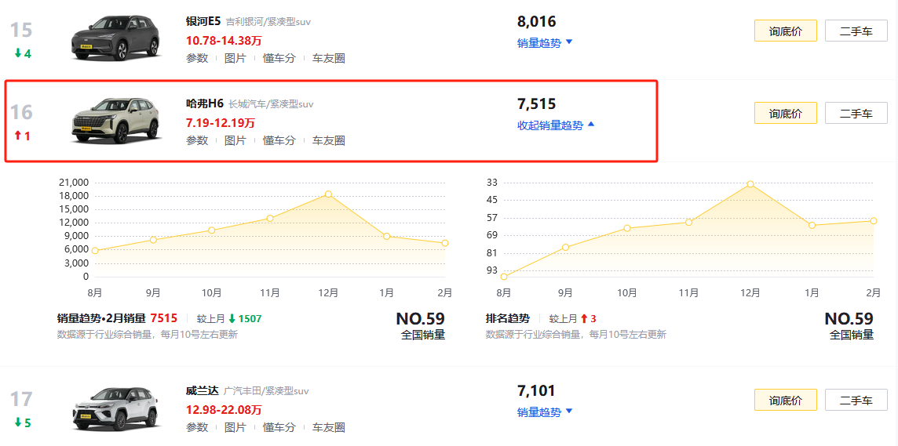View 图片 for 威兰达
The height and width of the screenshot is (446, 898).
click(235, 428)
